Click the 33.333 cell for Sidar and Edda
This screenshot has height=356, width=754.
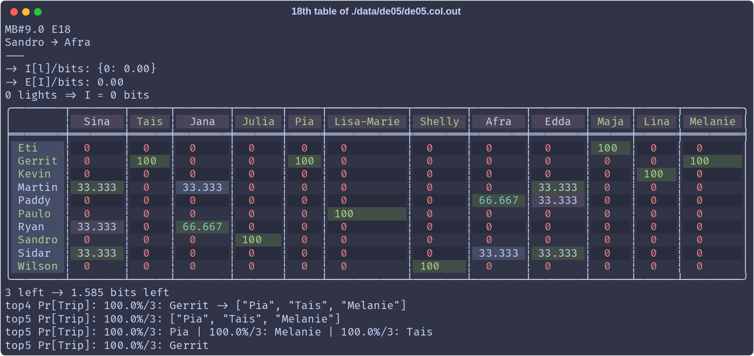tap(558, 253)
